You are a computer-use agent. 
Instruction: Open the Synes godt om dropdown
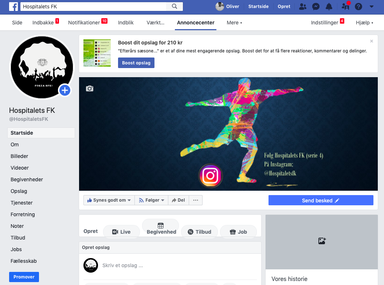(x=109, y=200)
